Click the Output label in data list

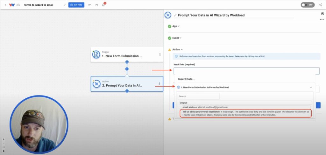(184, 103)
